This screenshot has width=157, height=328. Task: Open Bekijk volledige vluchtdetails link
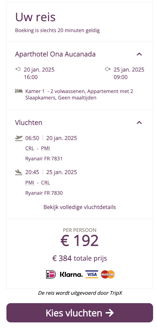80,207
